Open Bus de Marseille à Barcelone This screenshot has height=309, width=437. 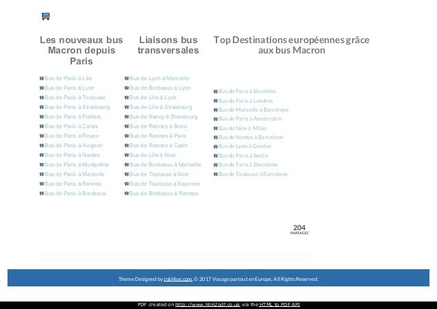click(253, 110)
